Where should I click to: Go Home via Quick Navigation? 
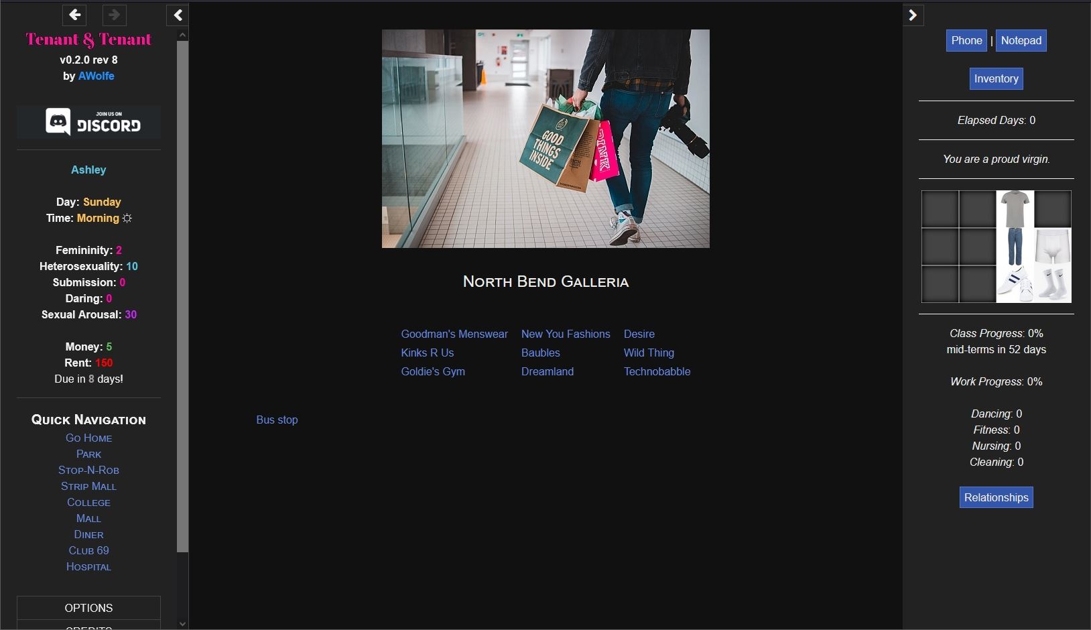click(x=88, y=438)
